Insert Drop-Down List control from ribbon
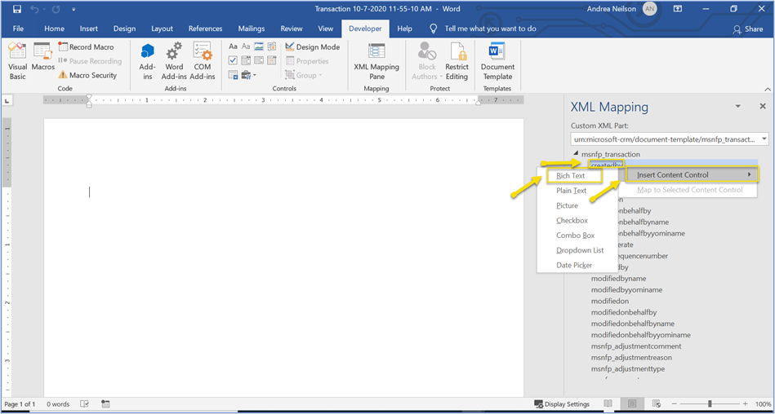 tap(259, 60)
